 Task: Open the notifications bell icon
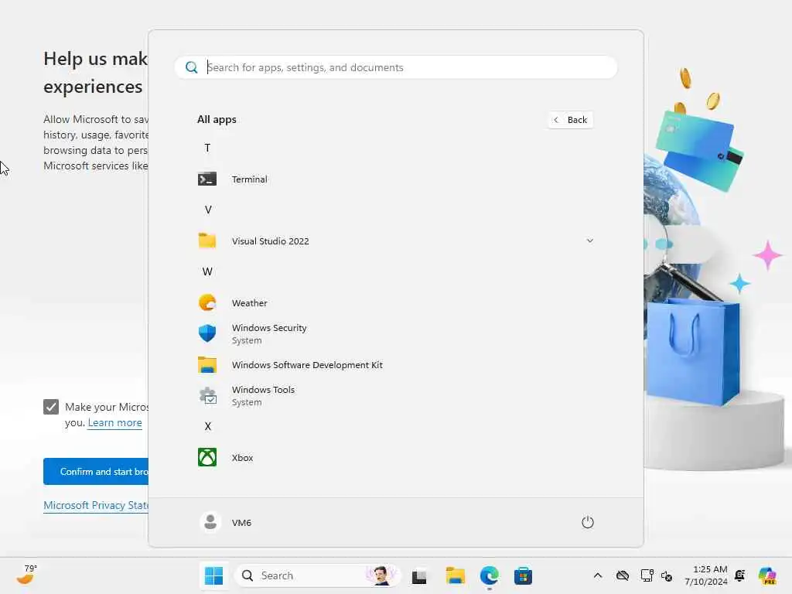point(740,575)
